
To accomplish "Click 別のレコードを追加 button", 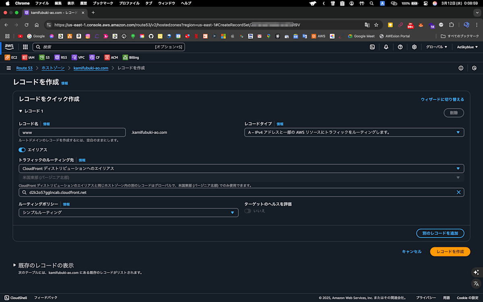I will (x=440, y=233).
